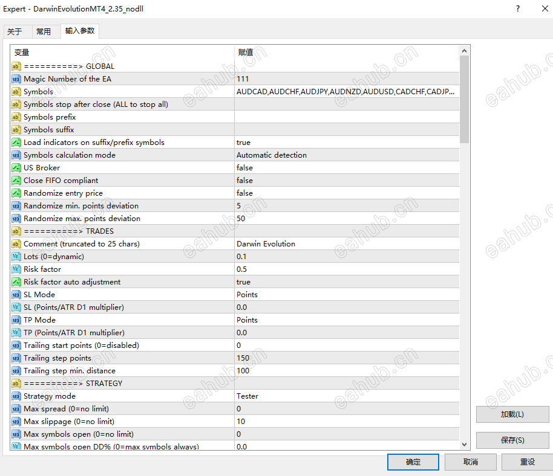Toggle Risk factor auto adjustment value 'true'
Screen dimensions: 553x476
click(x=347, y=281)
